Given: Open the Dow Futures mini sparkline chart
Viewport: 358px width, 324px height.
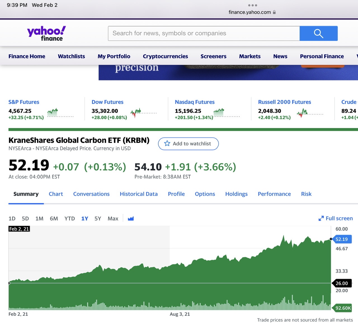Looking at the screenshot, I should (143, 113).
